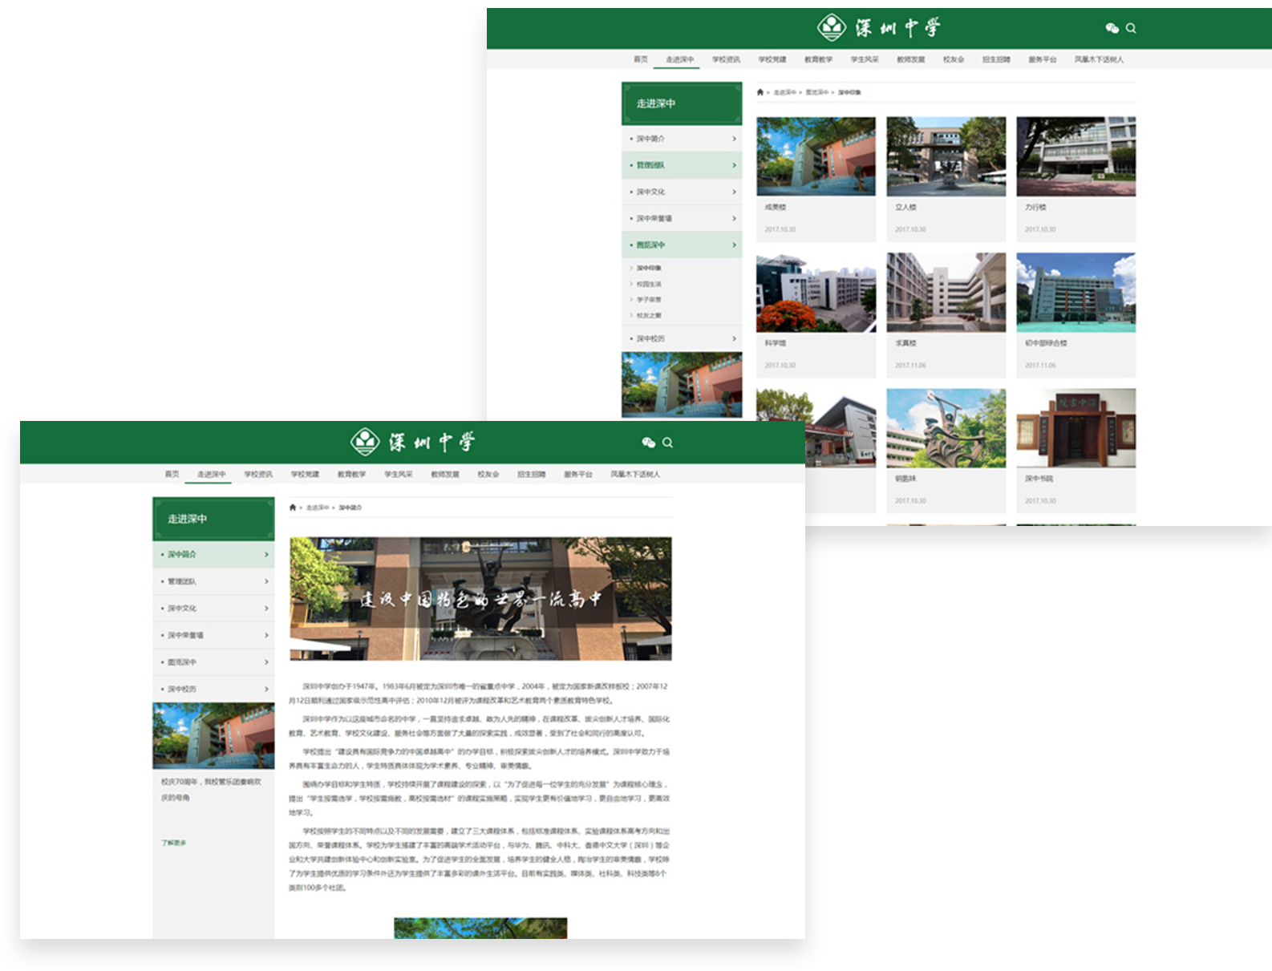Screen dimensions: 1272x971
Task: Click the home breadcrumb icon on the 深中简介 page
Action: click(293, 508)
